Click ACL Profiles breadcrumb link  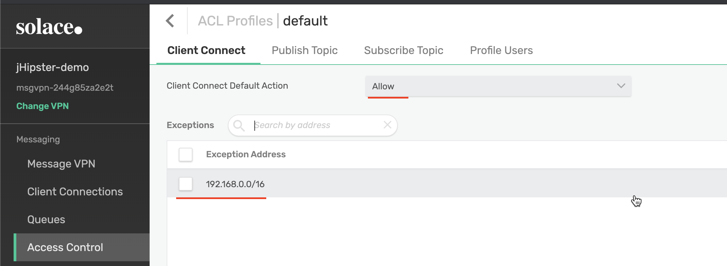pos(235,21)
